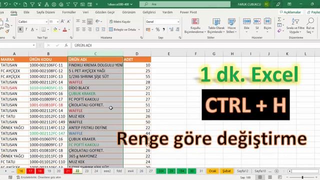Click the Clear eraser icon
The image size is (320, 180).
tap(279, 30)
